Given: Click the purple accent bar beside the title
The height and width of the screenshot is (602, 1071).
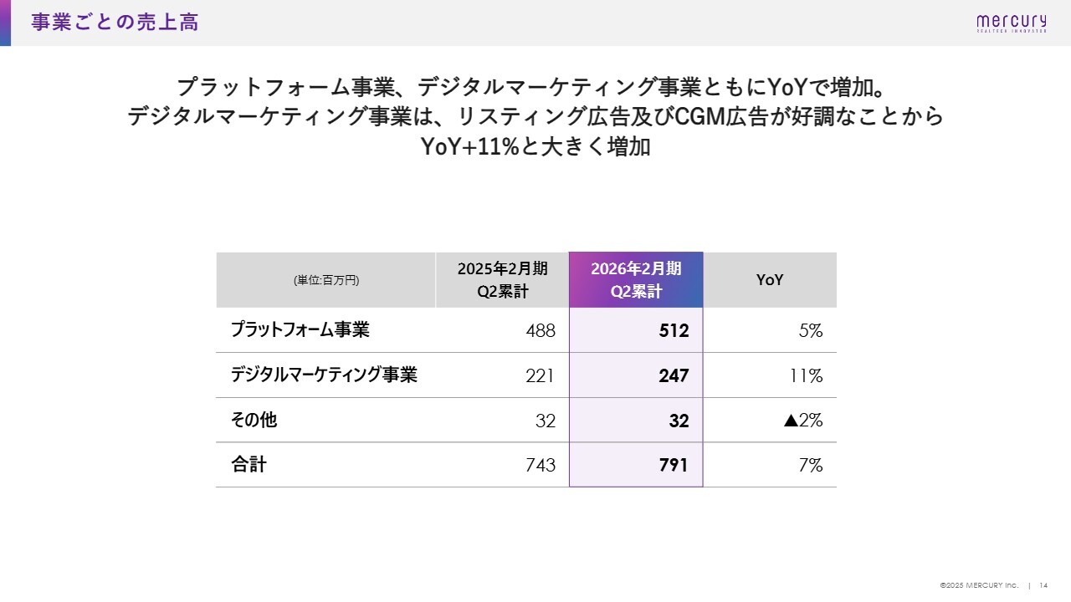Looking at the screenshot, I should [x=5, y=23].
